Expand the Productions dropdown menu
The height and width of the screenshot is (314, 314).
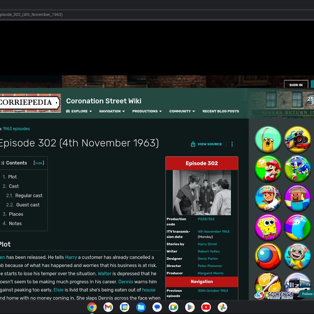click(147, 111)
